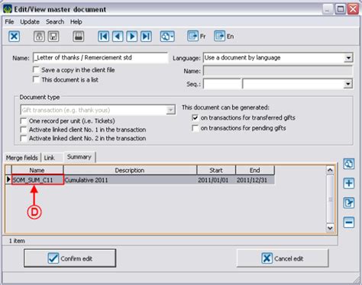
Task: Open the Help menu
Action: tap(76, 22)
